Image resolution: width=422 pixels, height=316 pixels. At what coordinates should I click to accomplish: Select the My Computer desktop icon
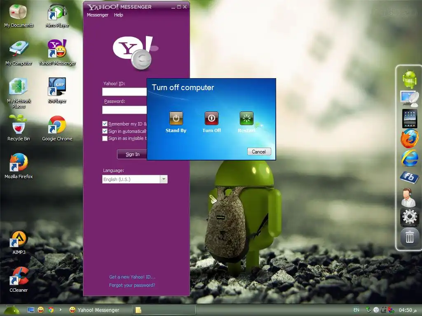point(19,53)
